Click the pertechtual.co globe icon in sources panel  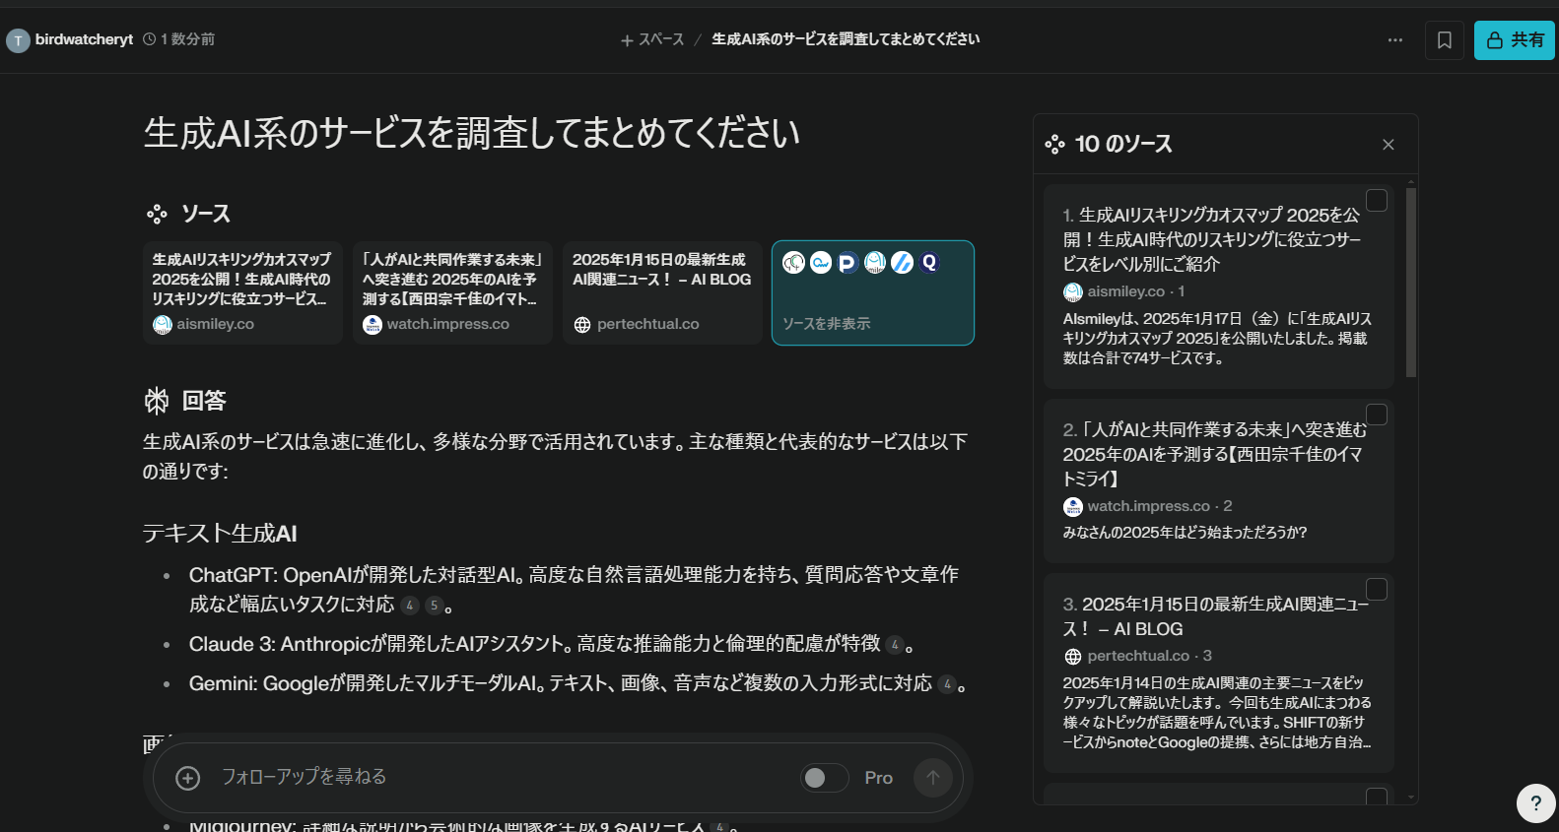tap(1073, 657)
